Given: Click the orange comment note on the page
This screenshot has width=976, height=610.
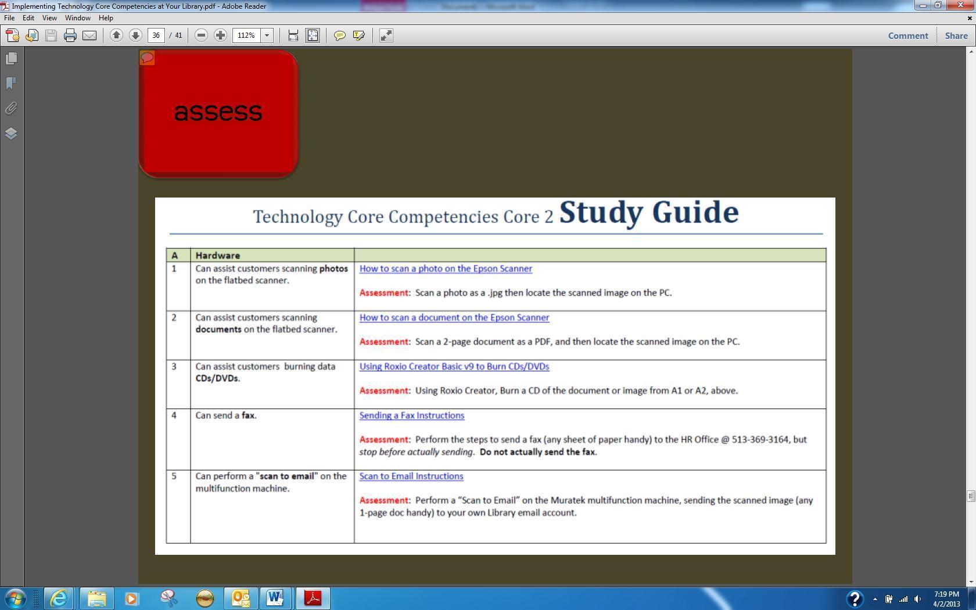Looking at the screenshot, I should (x=147, y=58).
